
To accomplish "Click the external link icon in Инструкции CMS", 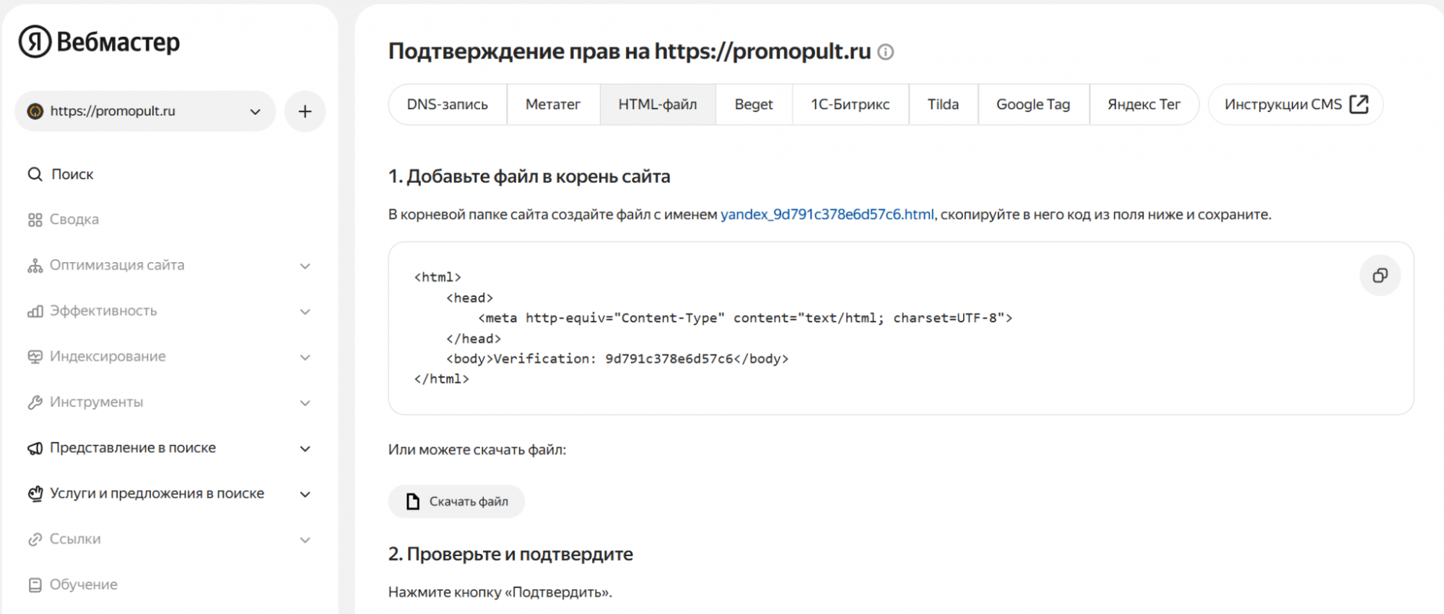I will click(x=1358, y=104).
